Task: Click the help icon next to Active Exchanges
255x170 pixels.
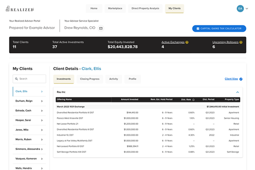Action: [187, 42]
